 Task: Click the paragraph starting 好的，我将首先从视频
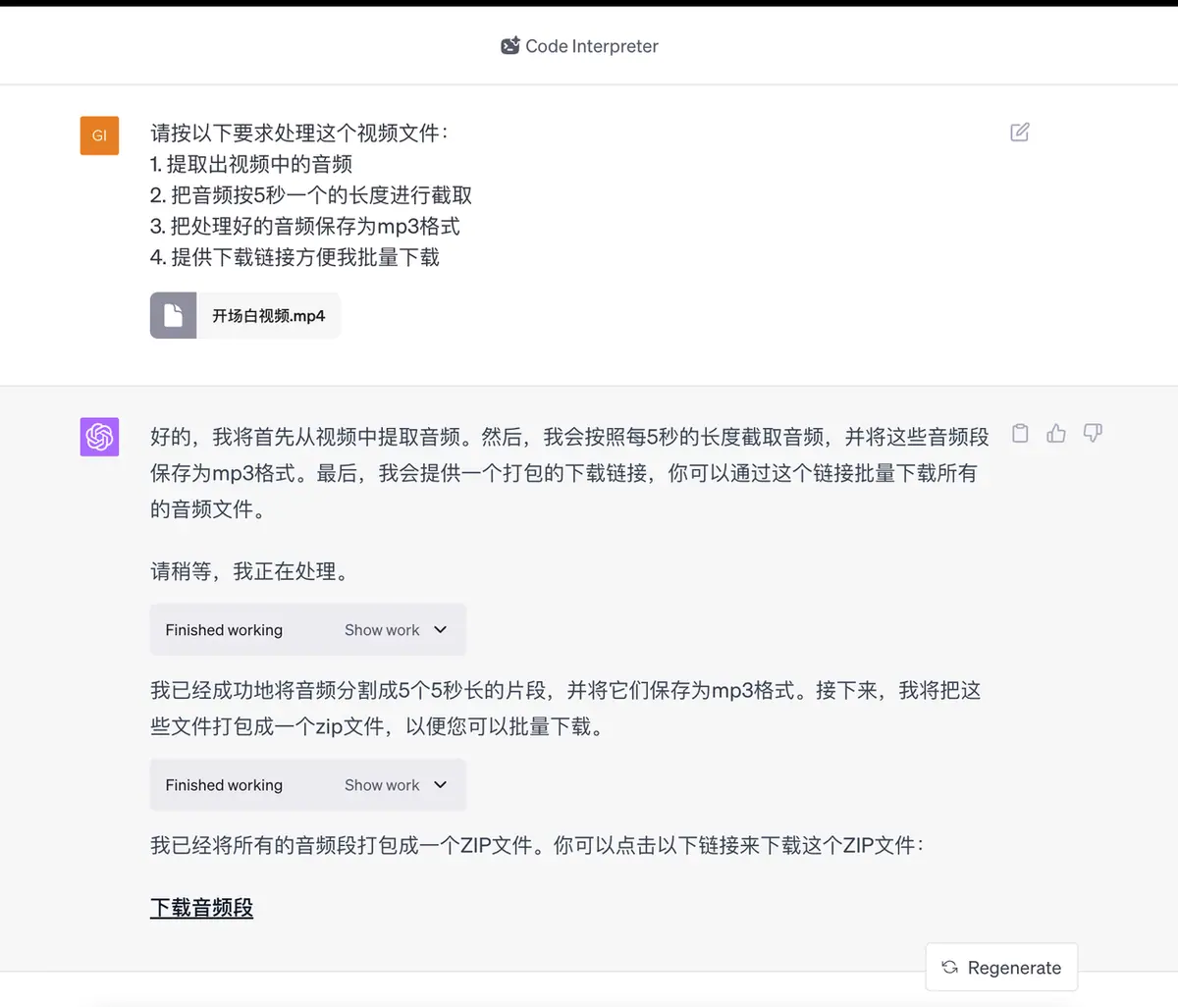[569, 473]
